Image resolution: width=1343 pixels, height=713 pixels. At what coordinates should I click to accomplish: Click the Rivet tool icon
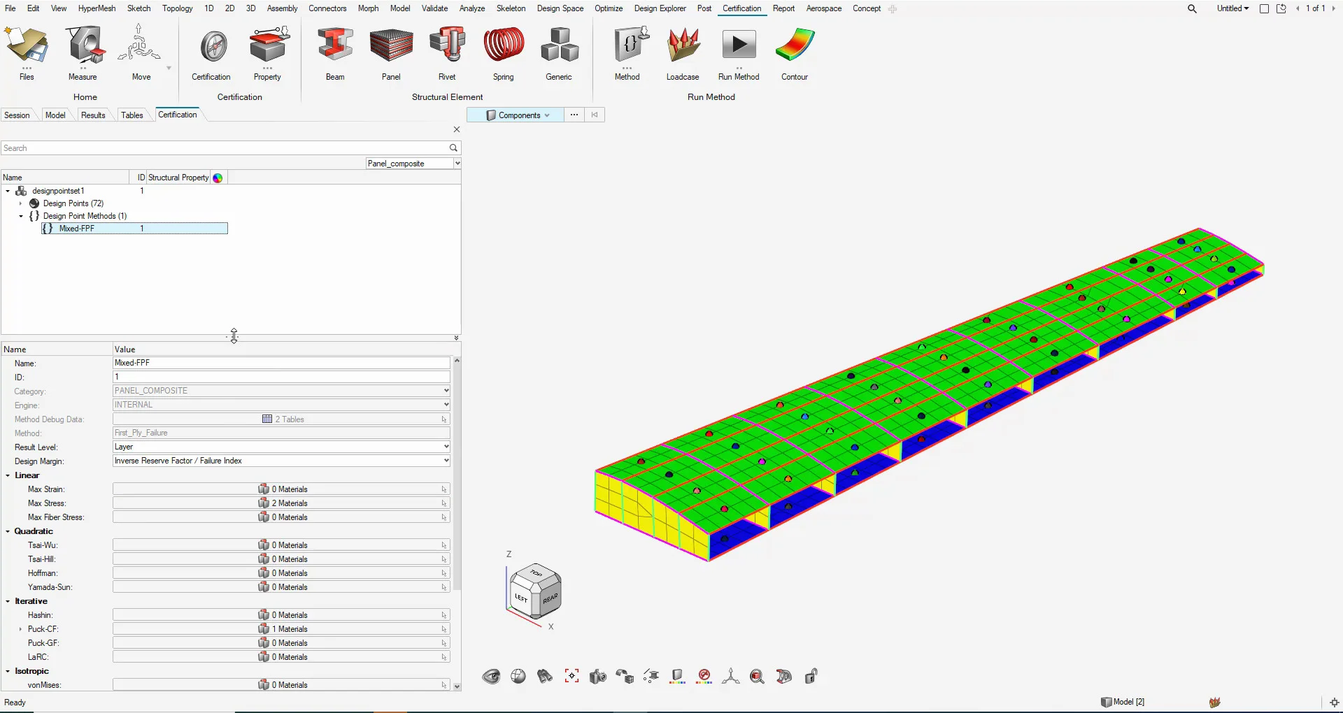tap(447, 46)
